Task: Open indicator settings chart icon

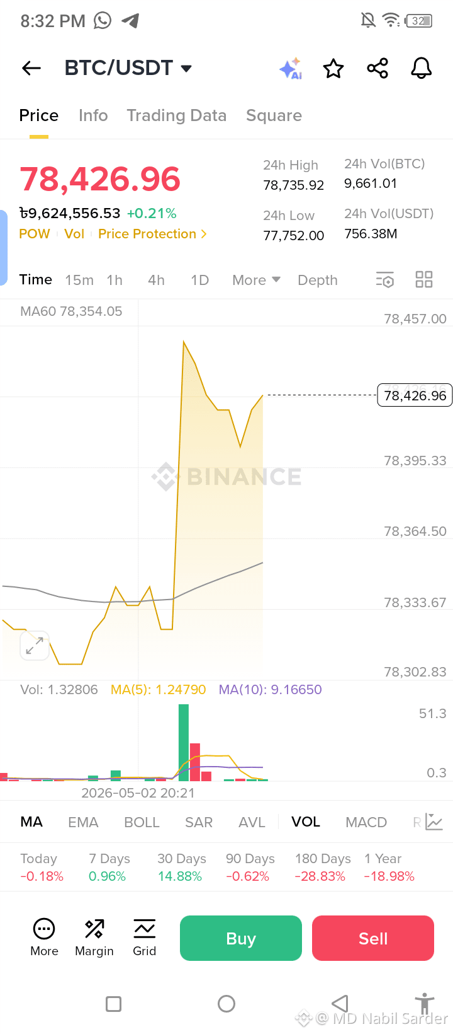Action: click(x=434, y=822)
